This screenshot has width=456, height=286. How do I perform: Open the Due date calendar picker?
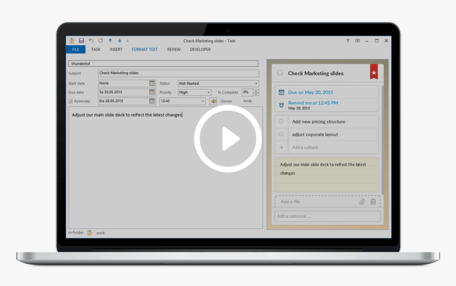tap(152, 92)
